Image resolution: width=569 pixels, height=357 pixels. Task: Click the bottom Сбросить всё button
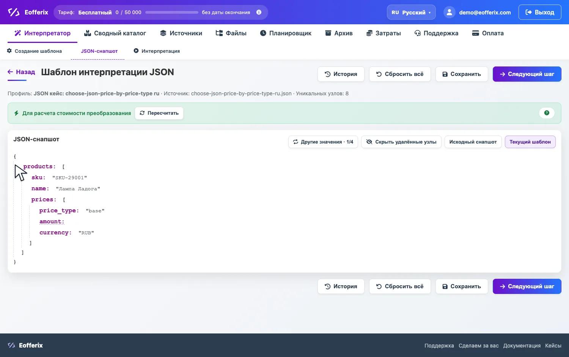click(x=400, y=286)
